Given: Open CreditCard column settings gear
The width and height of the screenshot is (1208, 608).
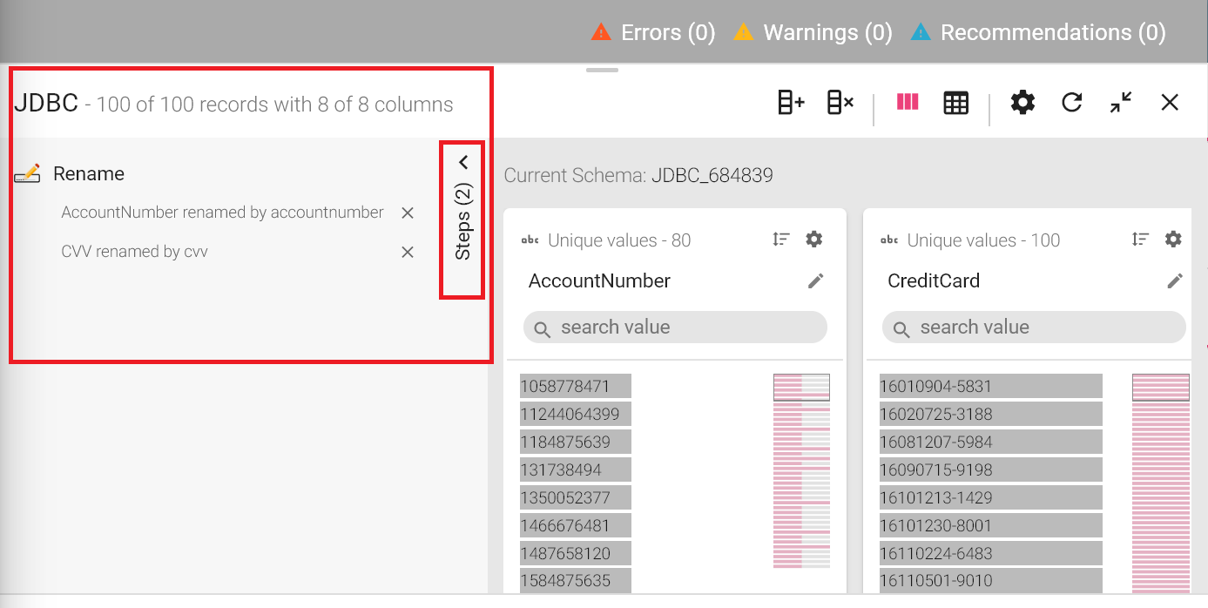Looking at the screenshot, I should (x=1173, y=240).
